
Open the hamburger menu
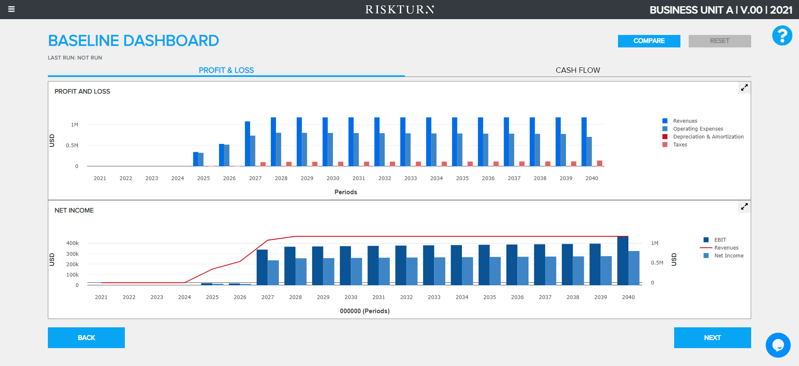click(12, 9)
